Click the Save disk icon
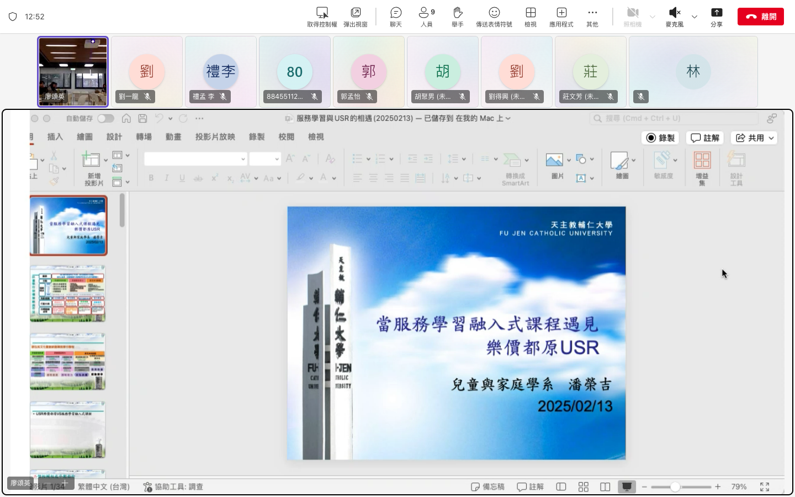This screenshot has height=497, width=795. [x=142, y=118]
